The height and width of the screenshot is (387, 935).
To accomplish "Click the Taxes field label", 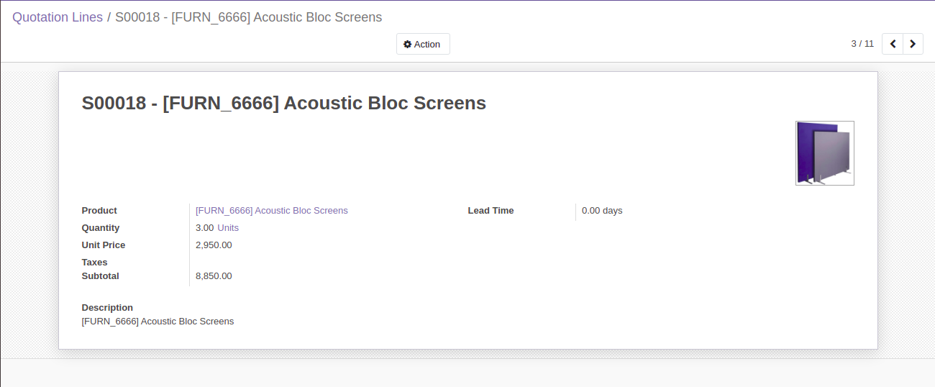I will pyautogui.click(x=95, y=263).
